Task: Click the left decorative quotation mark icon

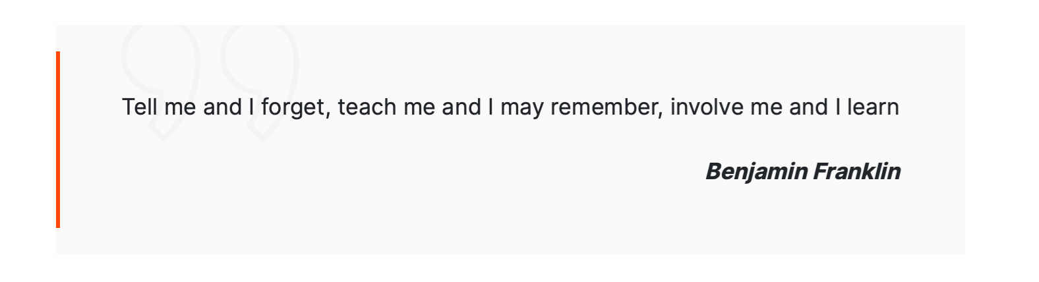Action: click(x=161, y=82)
